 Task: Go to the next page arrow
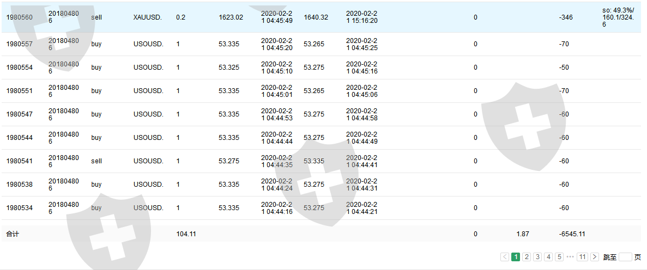point(595,257)
